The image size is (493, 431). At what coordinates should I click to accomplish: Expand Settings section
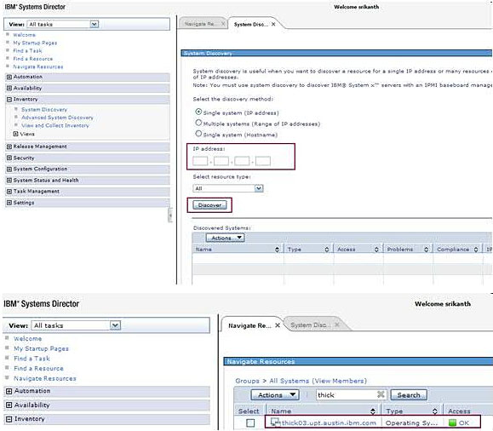coord(9,203)
